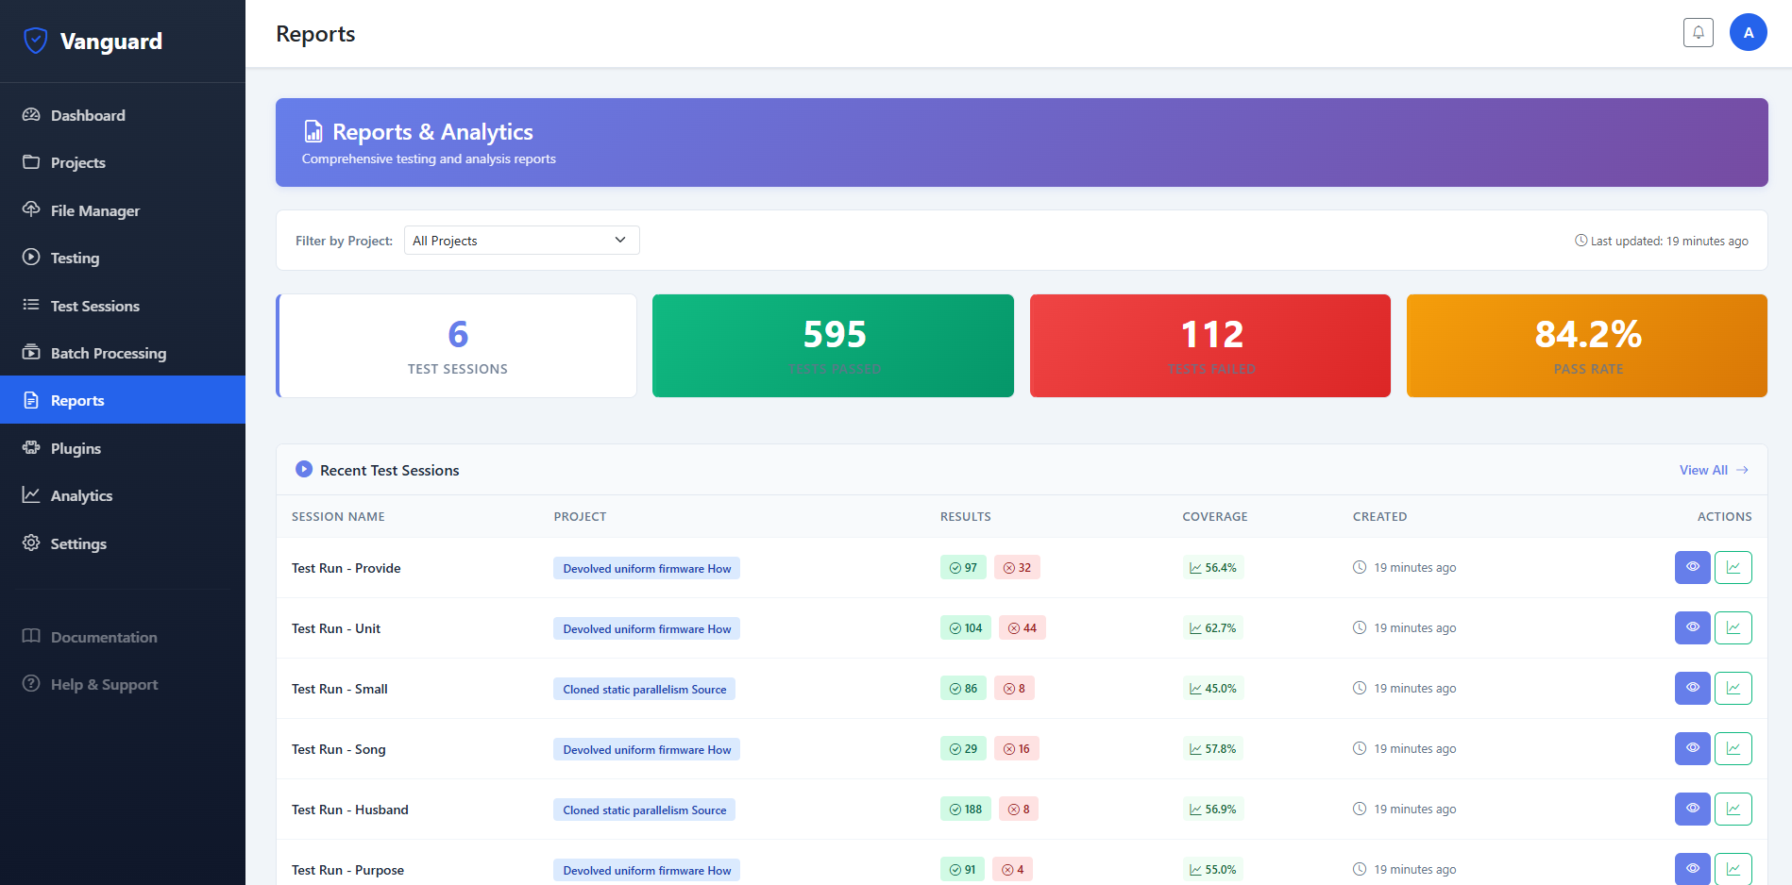1792x885 pixels.
Task: View details of Test Run - Provide
Action: tap(1692, 568)
